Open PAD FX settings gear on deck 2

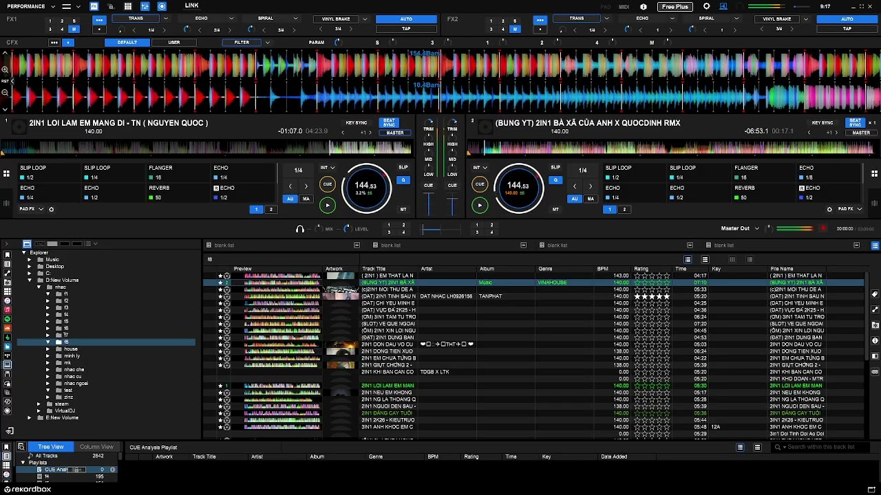pos(829,209)
